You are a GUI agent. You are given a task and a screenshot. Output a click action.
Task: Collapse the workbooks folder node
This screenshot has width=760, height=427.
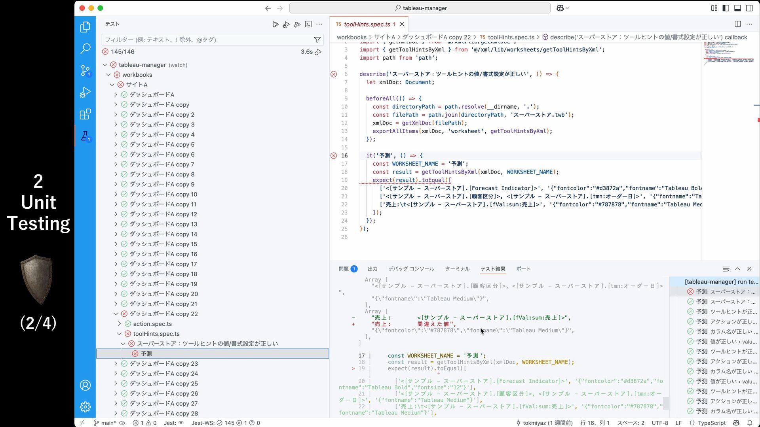[108, 75]
